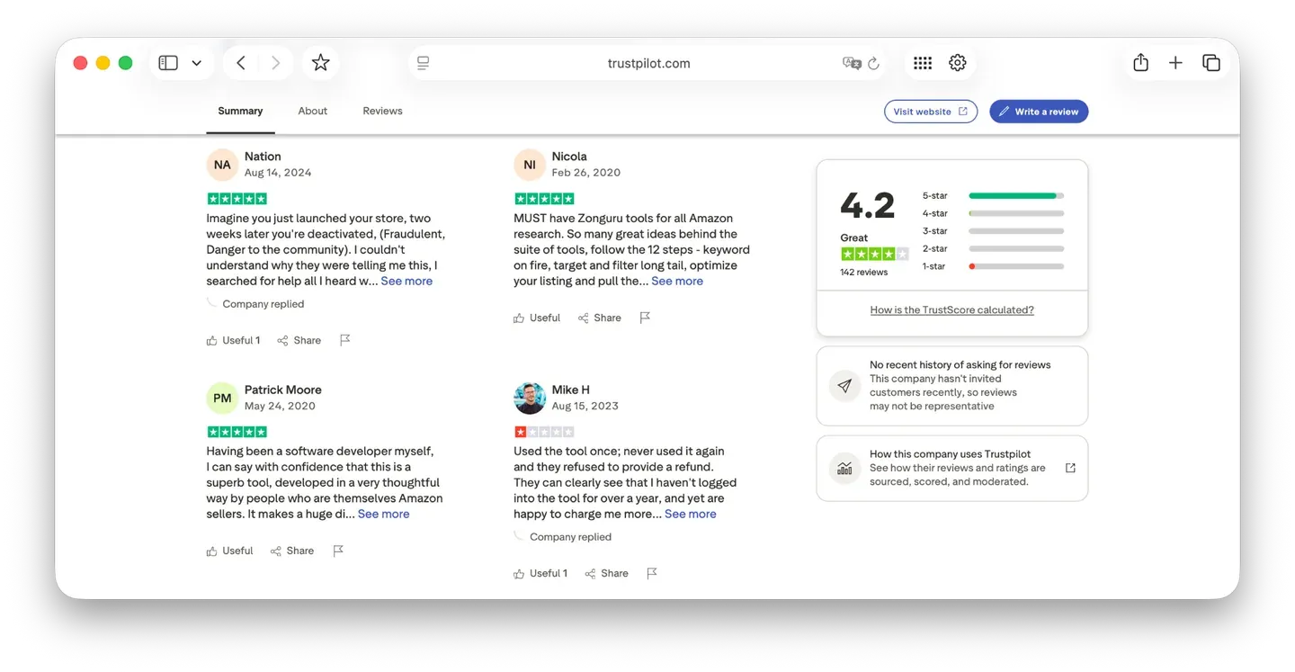Share Patrick Moore's review
The image size is (1295, 672).
pyautogui.click(x=291, y=551)
